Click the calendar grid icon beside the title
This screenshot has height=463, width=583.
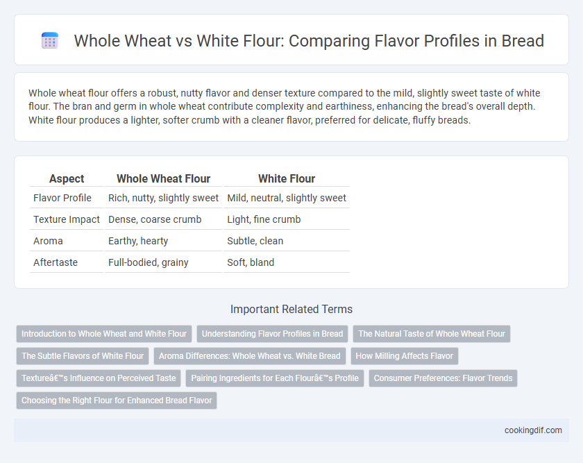[50, 40]
